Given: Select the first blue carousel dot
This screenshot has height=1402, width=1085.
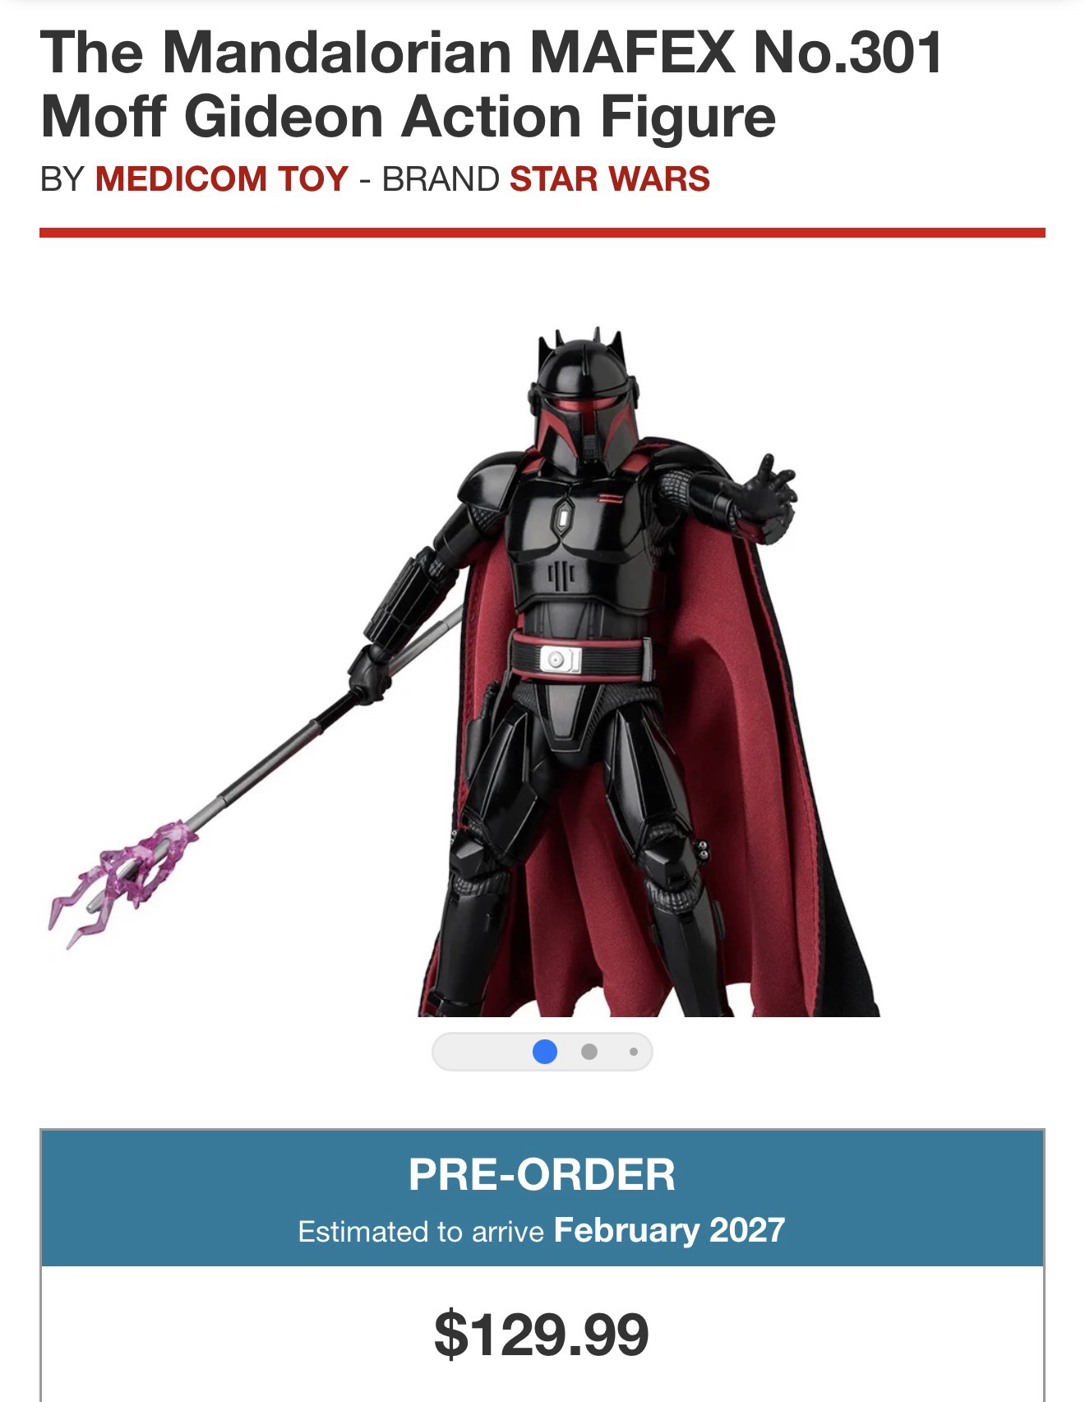Looking at the screenshot, I should point(545,1052).
